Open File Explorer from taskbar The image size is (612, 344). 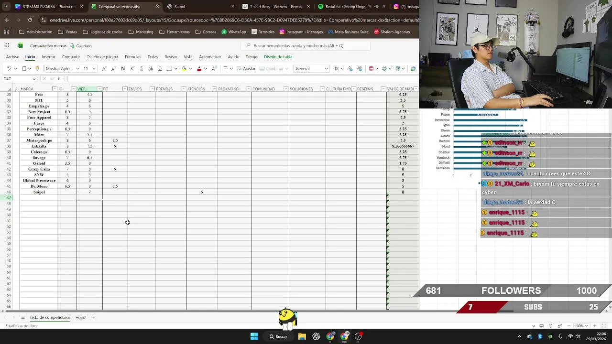point(302,336)
